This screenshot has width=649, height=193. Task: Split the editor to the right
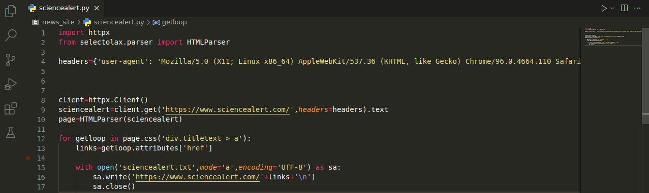pyautogui.click(x=624, y=8)
